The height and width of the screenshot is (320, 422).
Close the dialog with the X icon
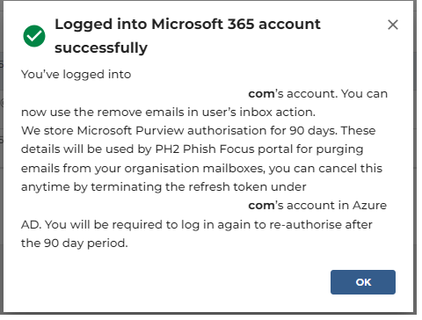click(x=393, y=25)
